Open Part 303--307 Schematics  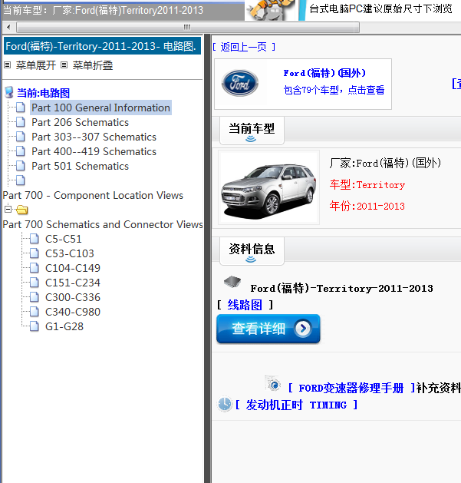click(x=94, y=137)
